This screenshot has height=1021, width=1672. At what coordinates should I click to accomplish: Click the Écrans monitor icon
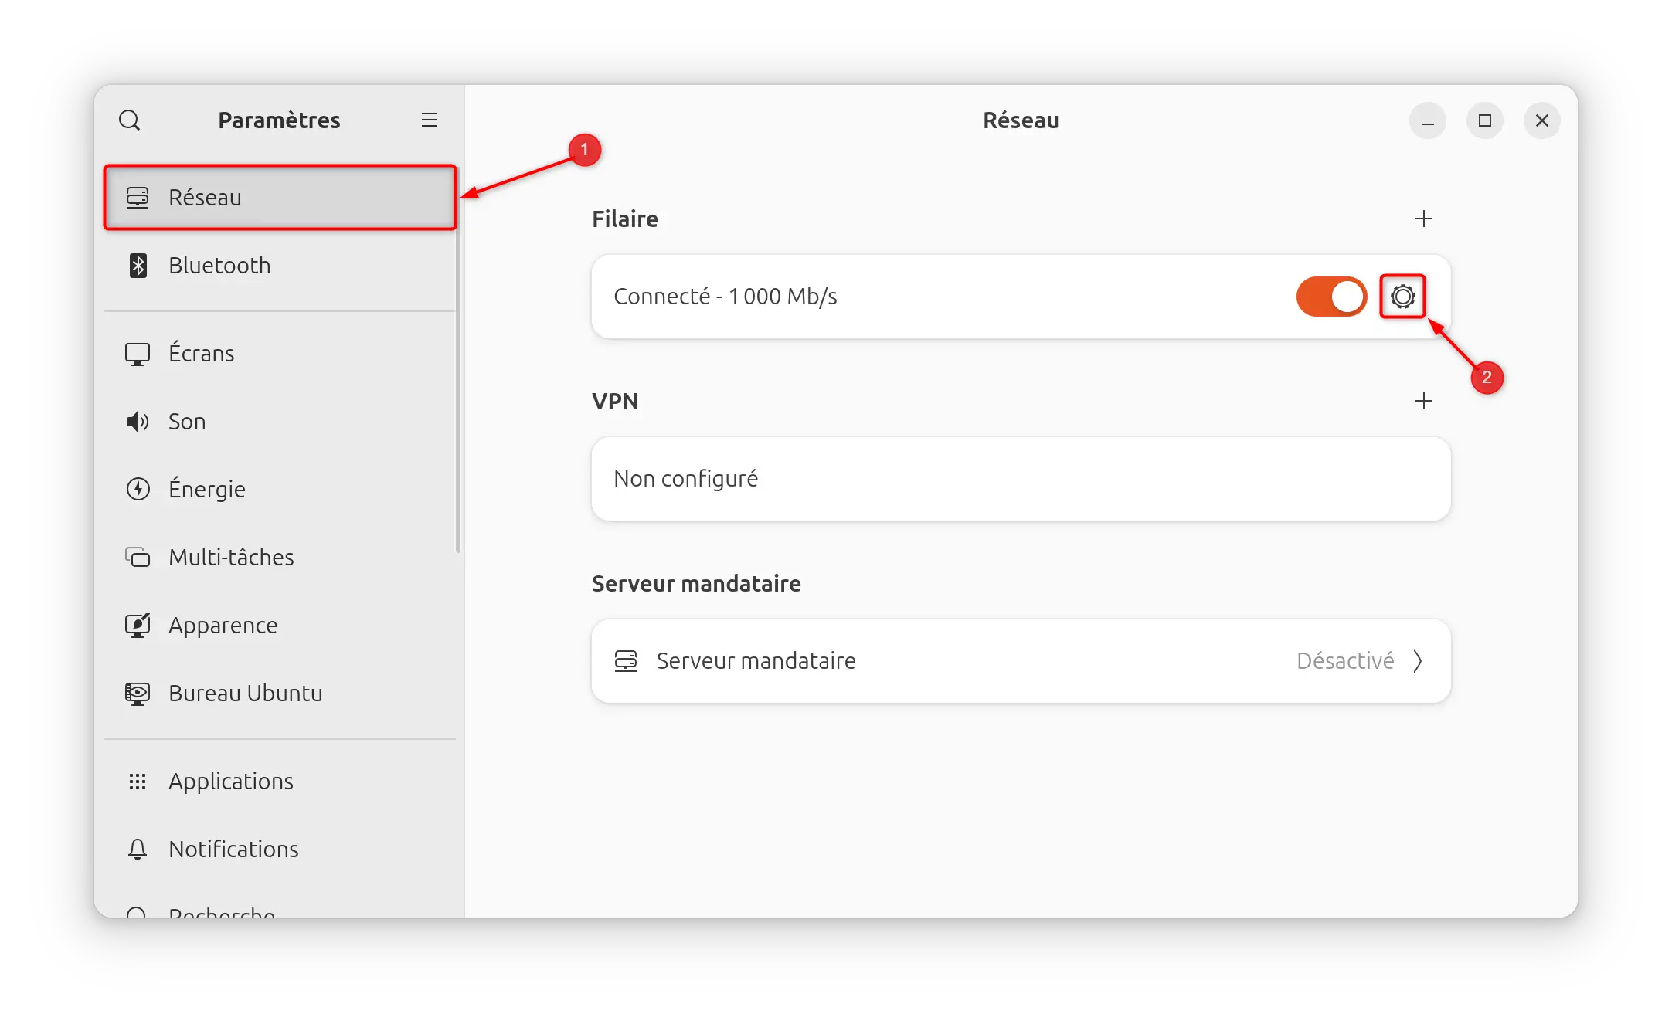(x=138, y=354)
